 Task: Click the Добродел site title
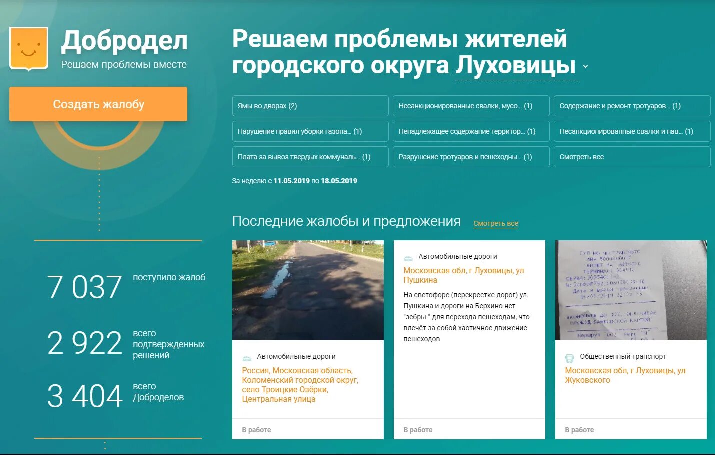[x=124, y=41]
